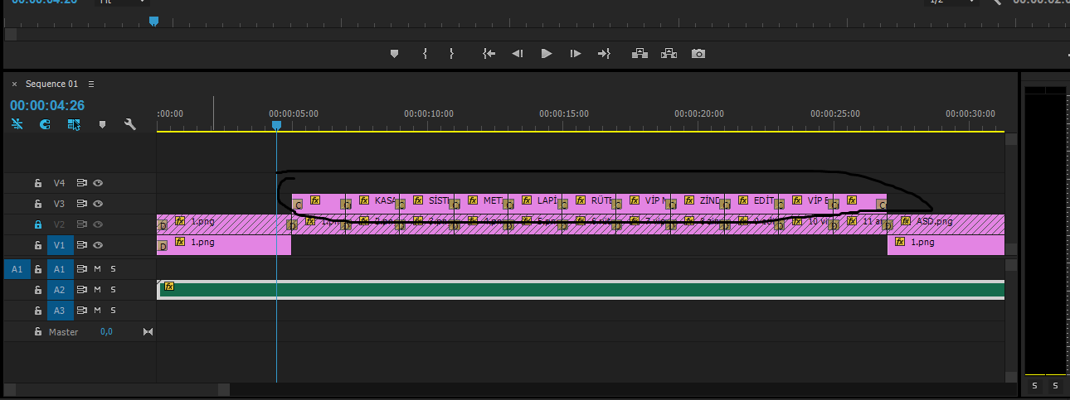Toggle Linked Selection in the timeline
The width and height of the screenshot is (1070, 400).
coord(74,124)
